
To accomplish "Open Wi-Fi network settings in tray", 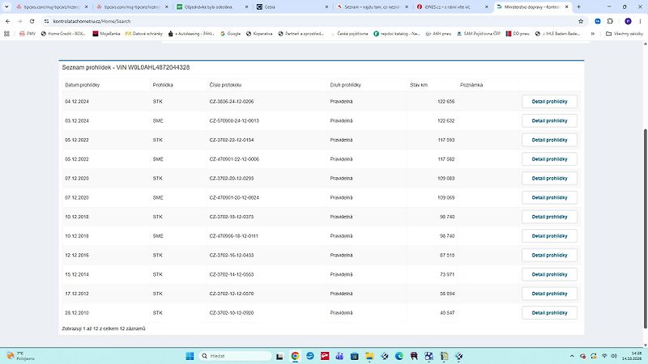I will (604, 356).
